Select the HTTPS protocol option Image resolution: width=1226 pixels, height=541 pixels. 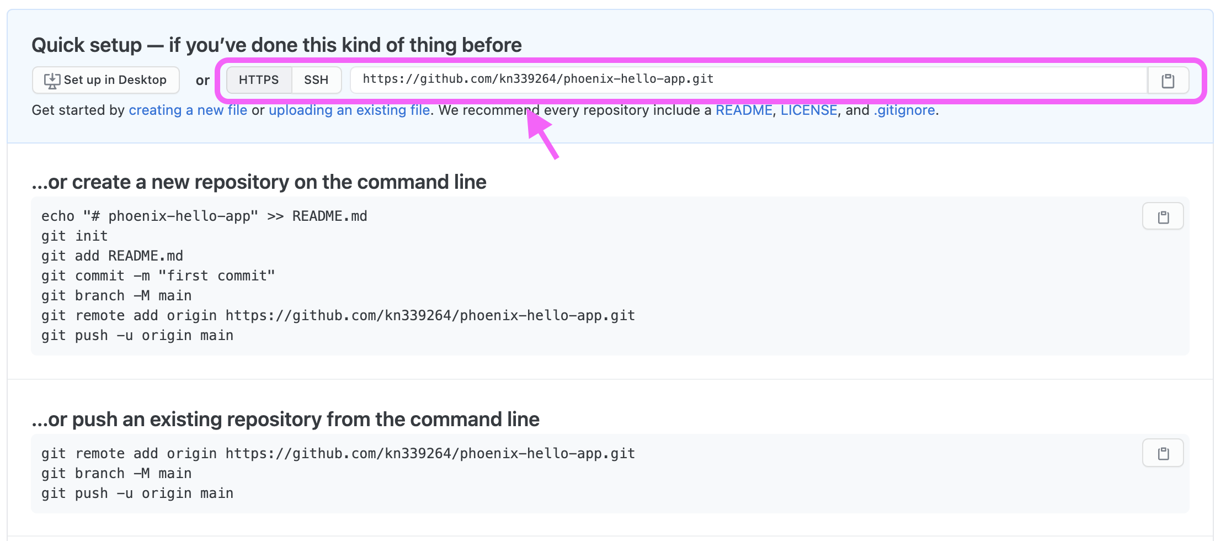(x=259, y=80)
